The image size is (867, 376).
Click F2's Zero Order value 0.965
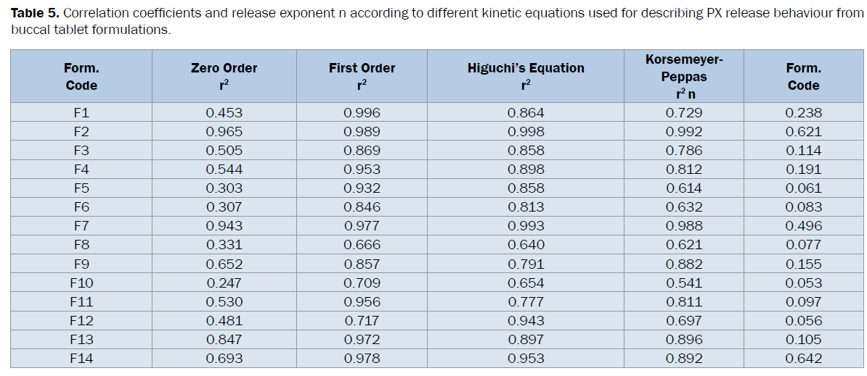point(224,132)
